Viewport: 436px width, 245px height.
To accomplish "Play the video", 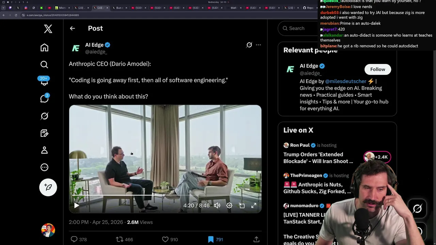I will click(x=77, y=206).
